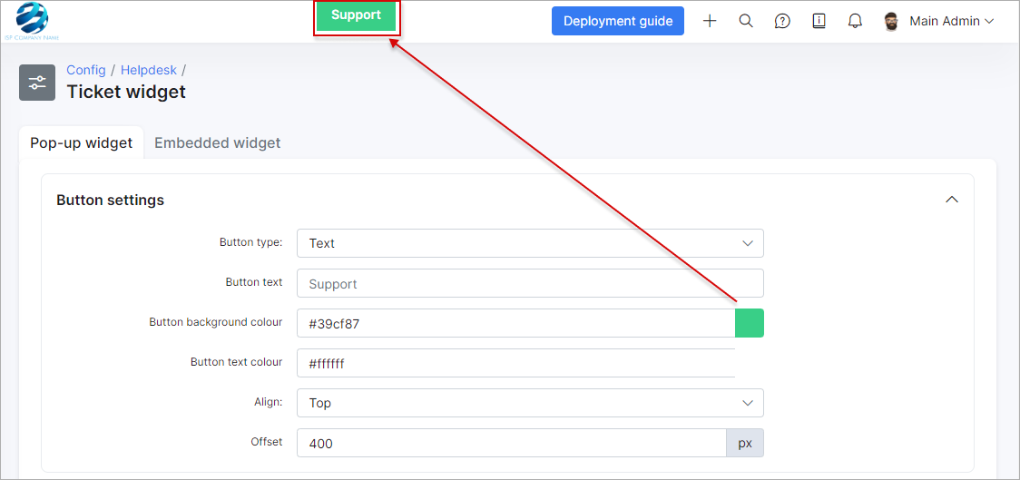Open the documentation book icon
Viewport: 1020px width, 480px height.
coord(819,21)
